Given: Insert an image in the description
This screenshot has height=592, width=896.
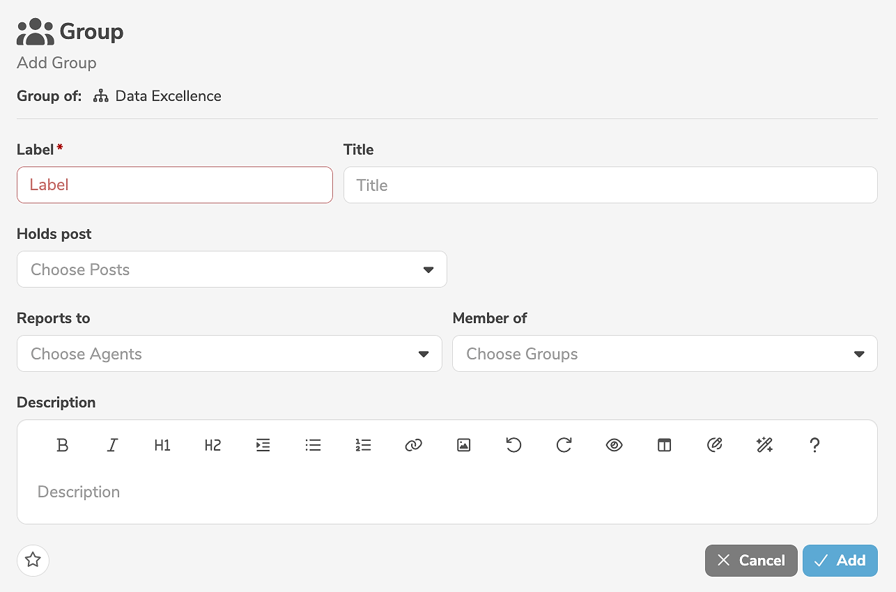Looking at the screenshot, I should pos(463,445).
